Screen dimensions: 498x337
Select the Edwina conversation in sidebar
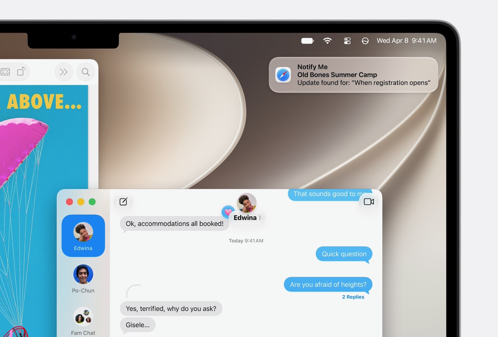click(x=83, y=236)
